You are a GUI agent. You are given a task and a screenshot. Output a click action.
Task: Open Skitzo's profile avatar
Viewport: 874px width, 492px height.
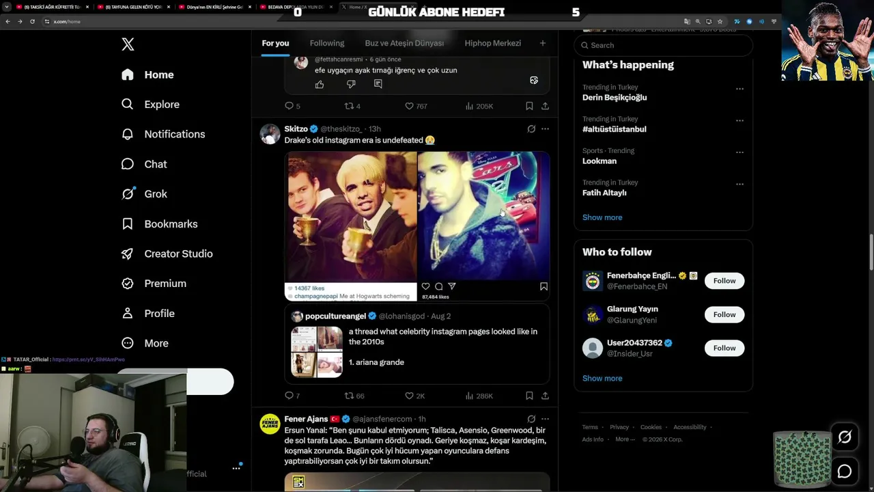point(270,134)
